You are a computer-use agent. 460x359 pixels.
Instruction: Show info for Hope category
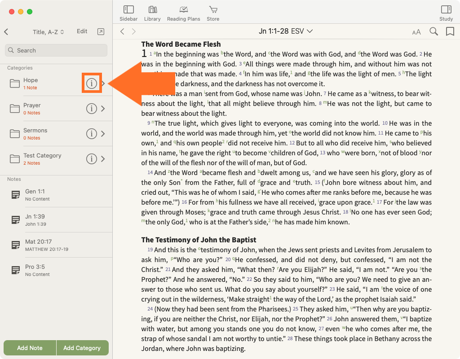coord(92,83)
